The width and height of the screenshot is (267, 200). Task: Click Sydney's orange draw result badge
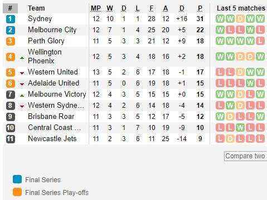tap(240, 19)
